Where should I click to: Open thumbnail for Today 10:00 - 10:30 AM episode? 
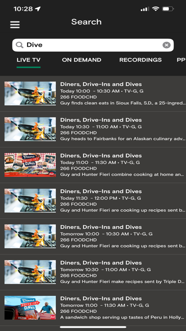pos(30,94)
